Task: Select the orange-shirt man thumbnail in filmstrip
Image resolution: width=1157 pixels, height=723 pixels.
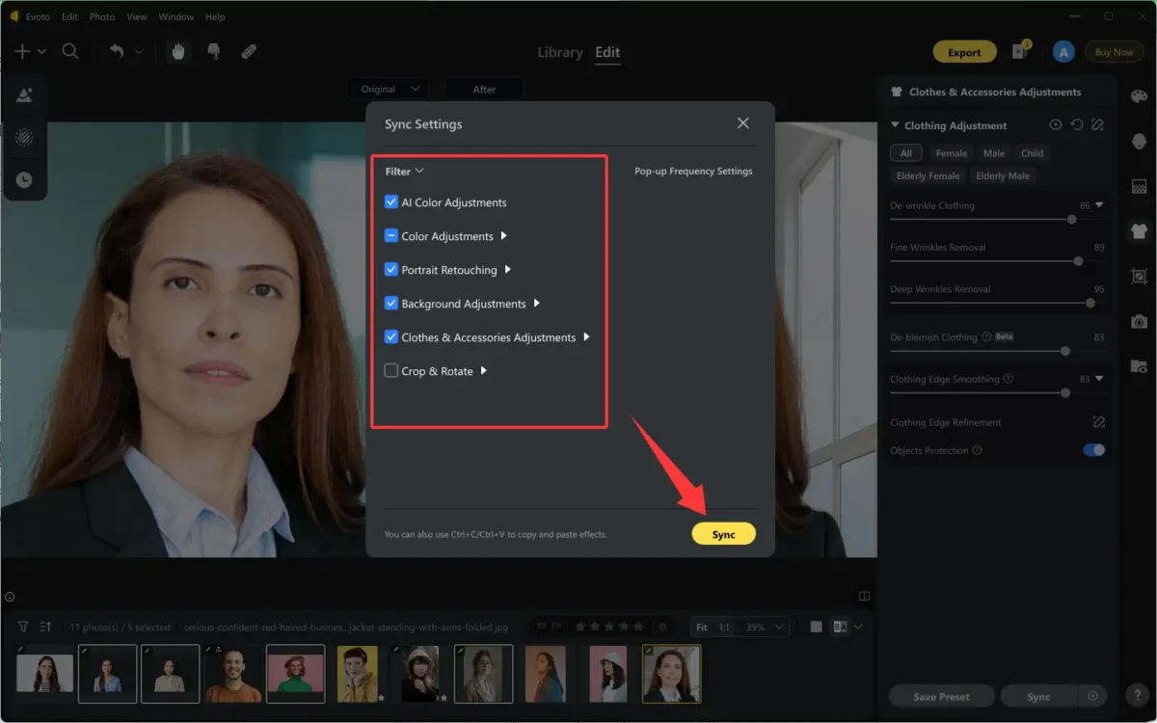Action: pos(232,673)
